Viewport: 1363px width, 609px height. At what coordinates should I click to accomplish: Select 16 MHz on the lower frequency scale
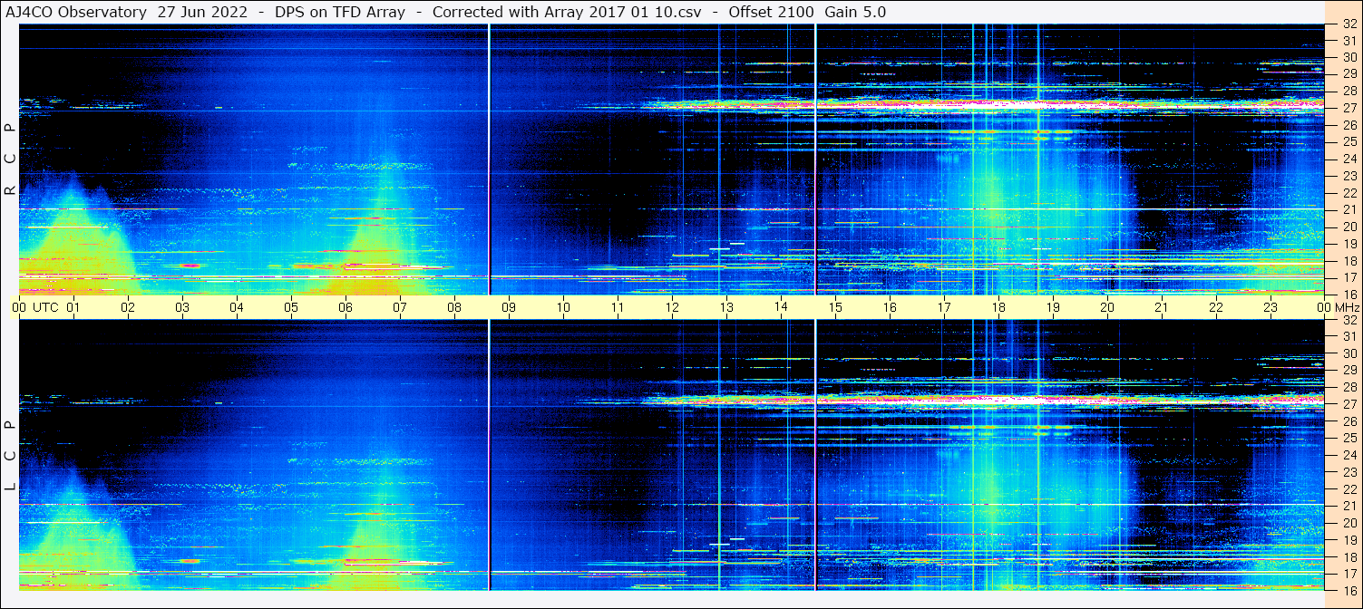point(1348,589)
